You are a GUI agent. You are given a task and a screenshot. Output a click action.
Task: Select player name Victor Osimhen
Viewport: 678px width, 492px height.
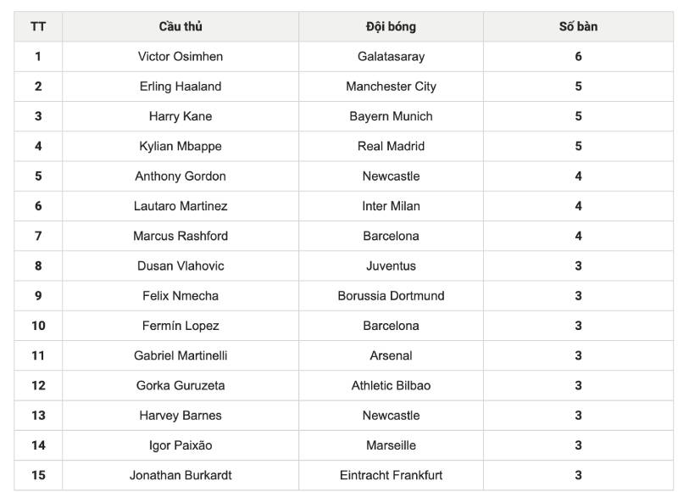click(x=181, y=57)
